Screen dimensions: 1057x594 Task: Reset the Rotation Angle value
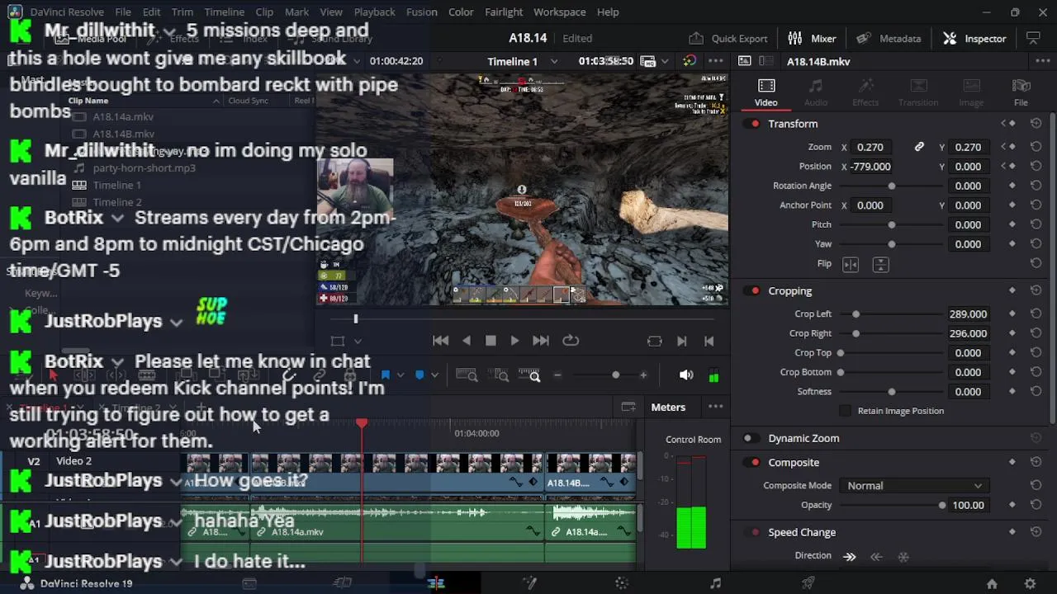pyautogui.click(x=1036, y=186)
